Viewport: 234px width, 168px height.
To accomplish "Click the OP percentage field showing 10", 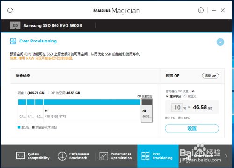I will point(177,107).
